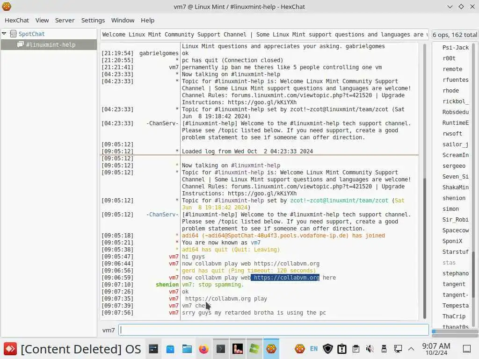
Task: Click the HexChat title bar icon
Action: pos(7,7)
